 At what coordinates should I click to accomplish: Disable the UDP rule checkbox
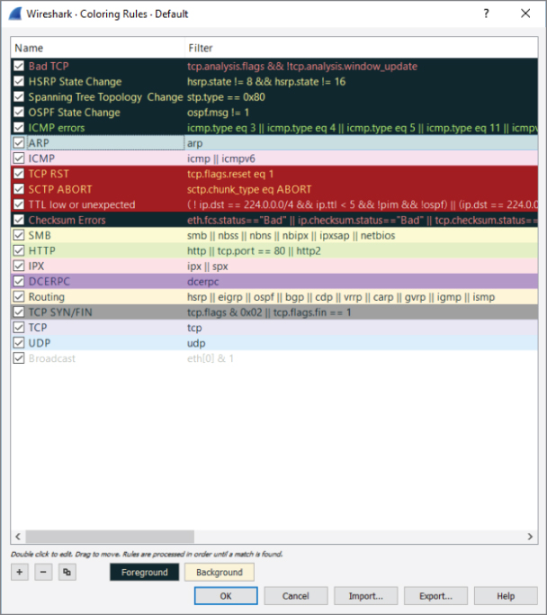pos(19,343)
